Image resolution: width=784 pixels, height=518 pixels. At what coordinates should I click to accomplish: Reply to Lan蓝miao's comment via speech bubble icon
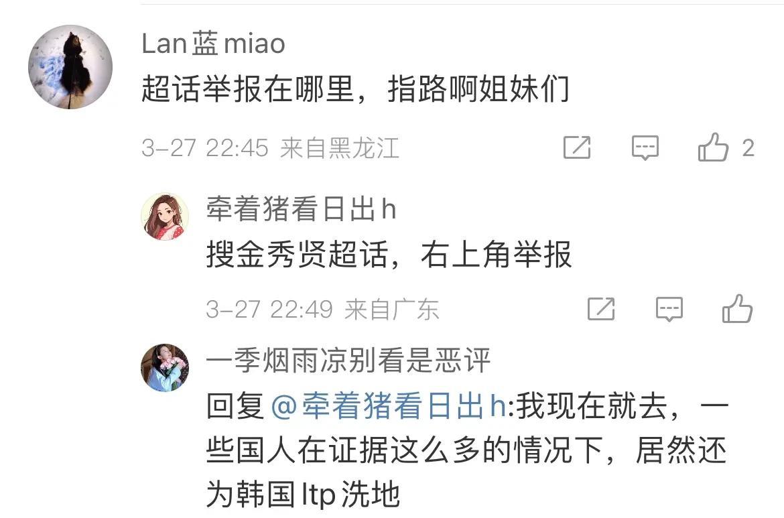click(x=645, y=147)
